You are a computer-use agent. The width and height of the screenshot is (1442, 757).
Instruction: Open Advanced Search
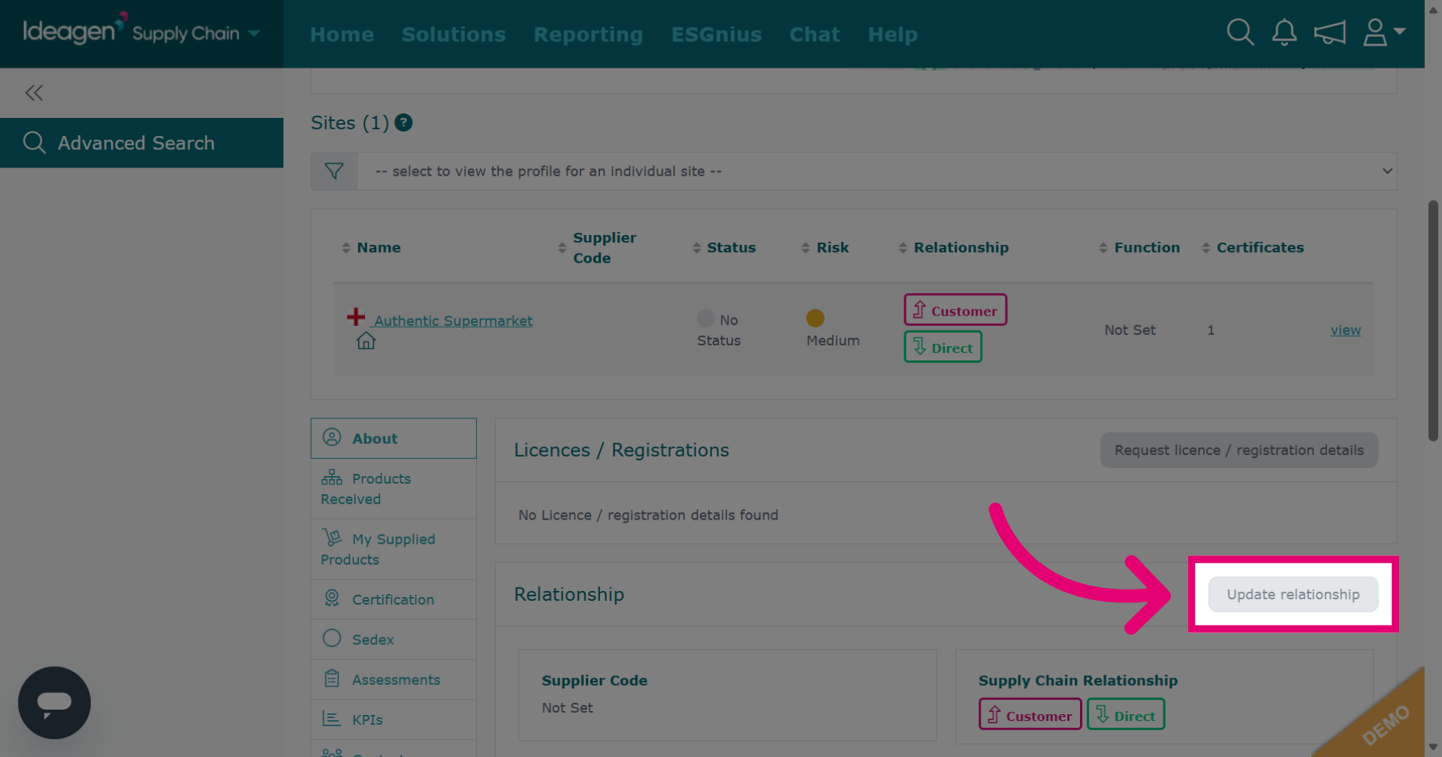(141, 143)
